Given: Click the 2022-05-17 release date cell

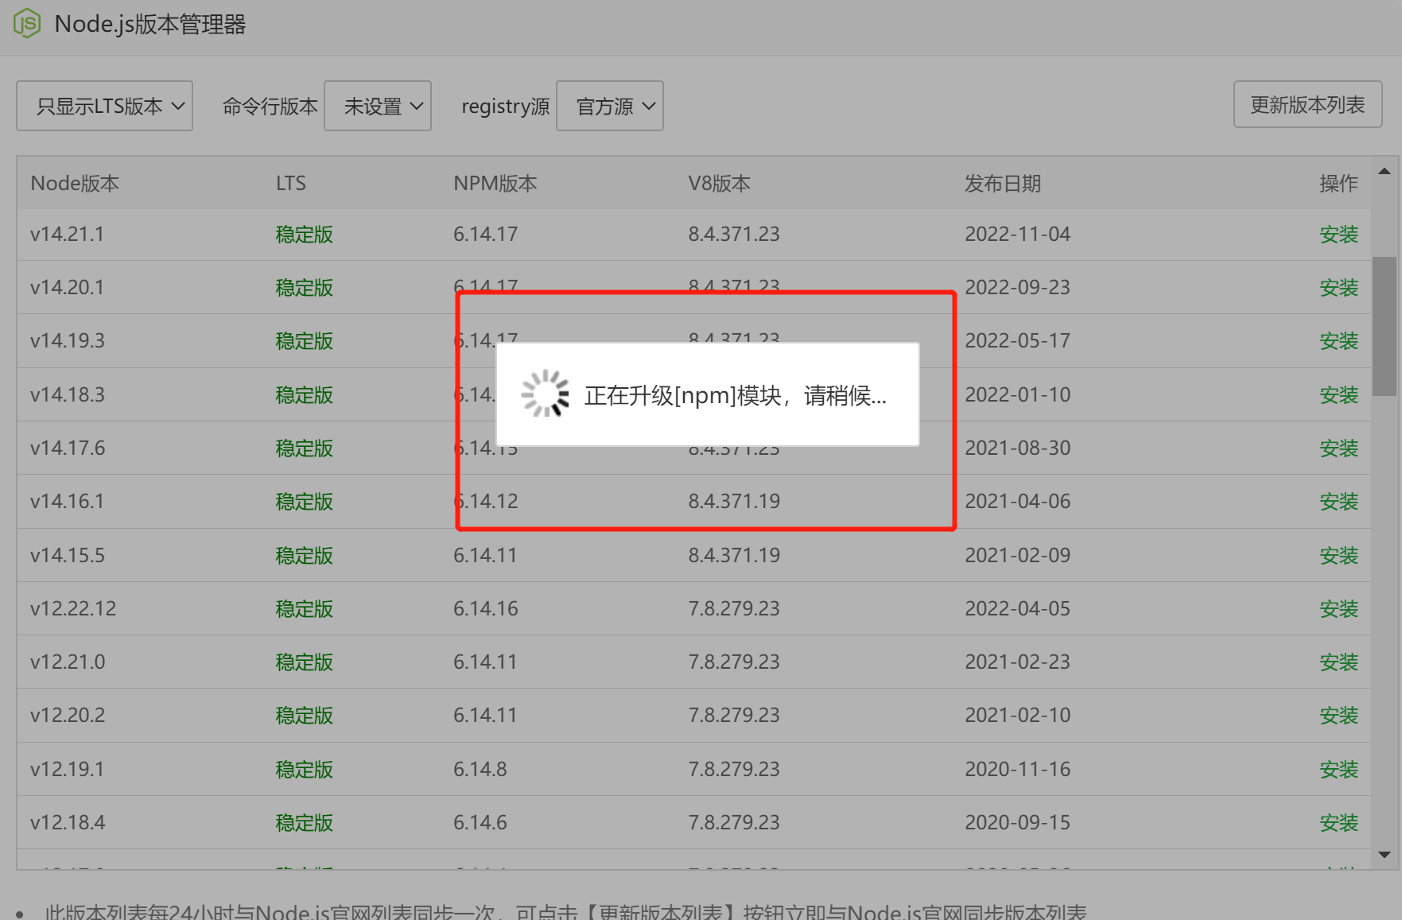Looking at the screenshot, I should pyautogui.click(x=1017, y=341).
